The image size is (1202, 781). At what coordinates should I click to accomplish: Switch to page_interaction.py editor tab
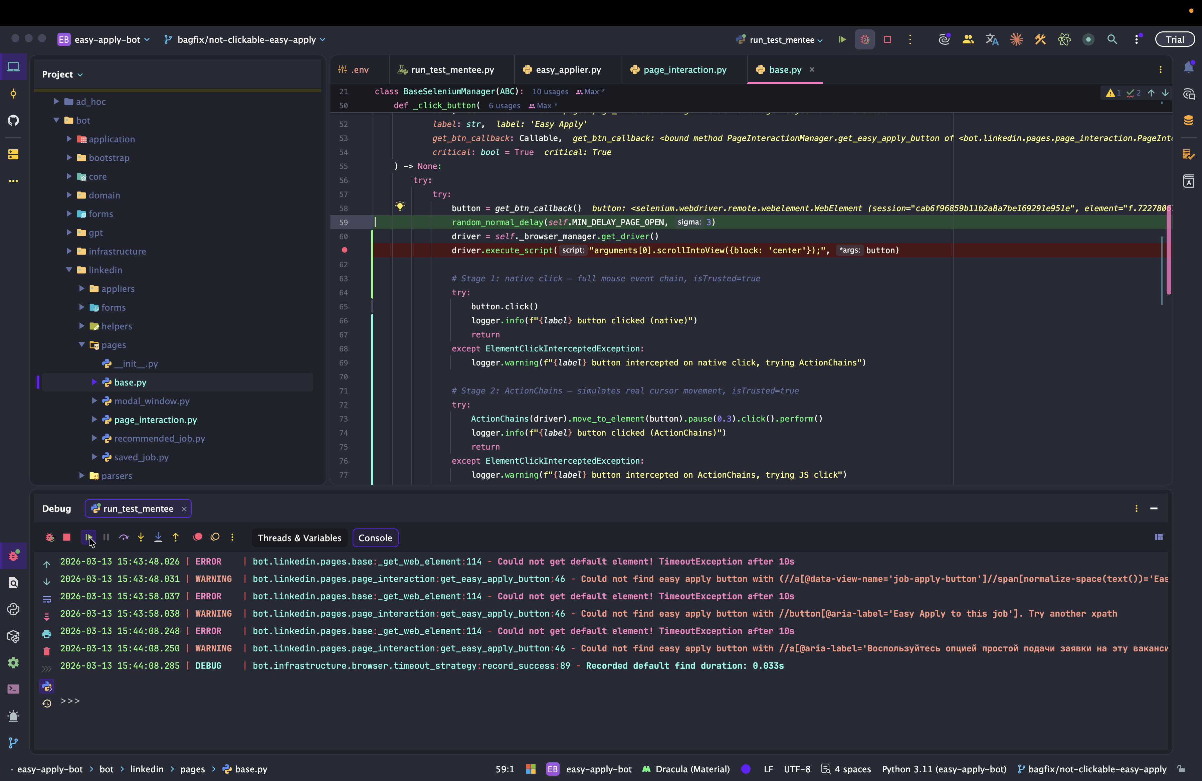[x=685, y=70]
